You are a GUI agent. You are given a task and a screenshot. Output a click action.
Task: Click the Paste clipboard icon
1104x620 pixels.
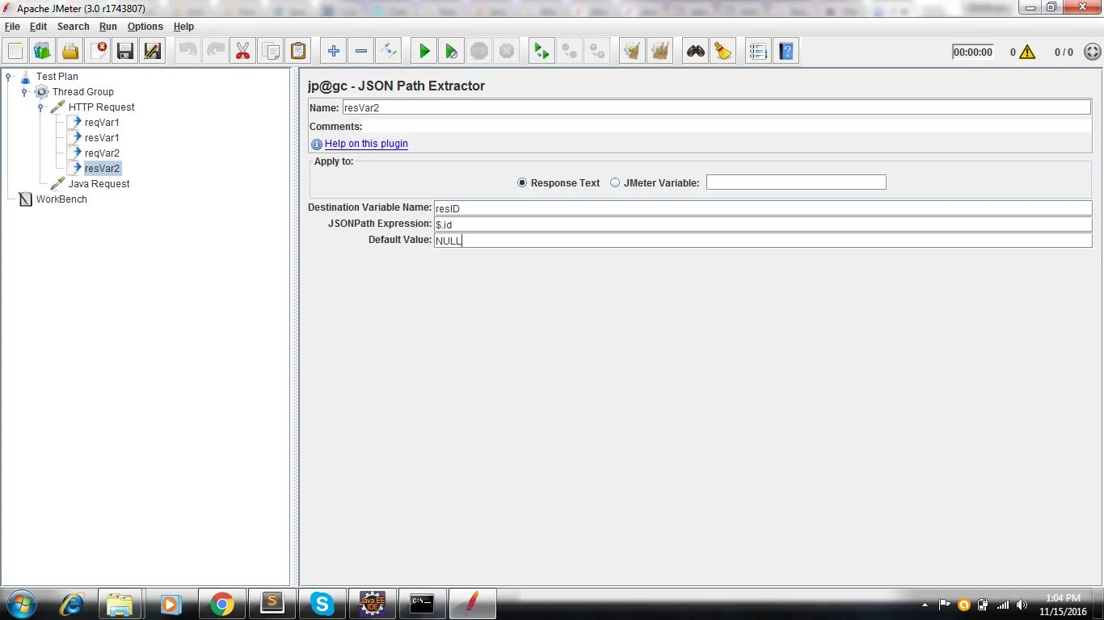[x=298, y=52]
